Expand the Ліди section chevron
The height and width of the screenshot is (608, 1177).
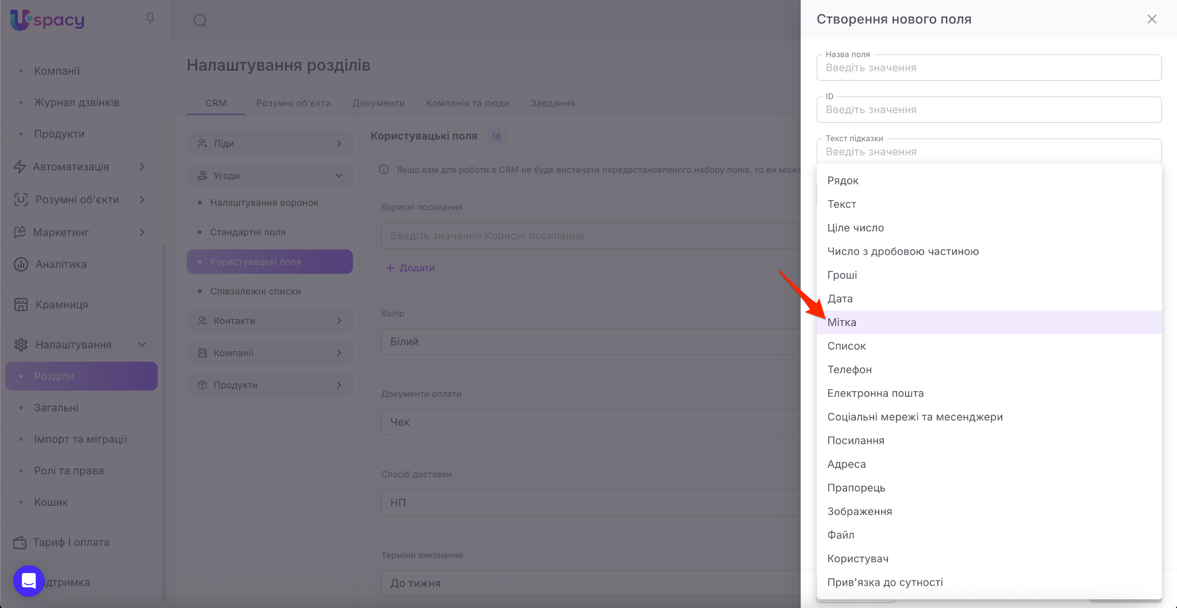pyautogui.click(x=339, y=144)
